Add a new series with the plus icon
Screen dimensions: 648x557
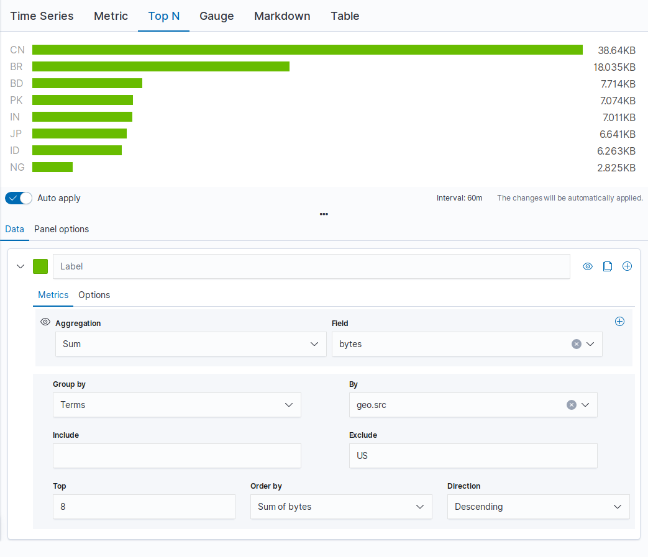tap(627, 266)
